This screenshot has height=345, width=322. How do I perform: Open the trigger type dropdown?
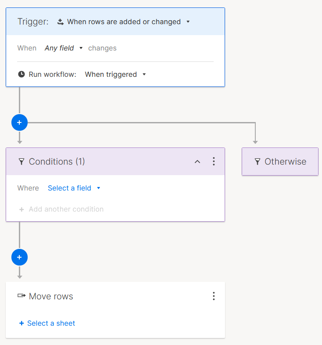(x=124, y=22)
